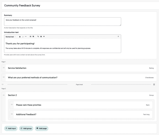Click the drag handle beside the page break
This screenshot has width=159, height=135.
(3, 84)
